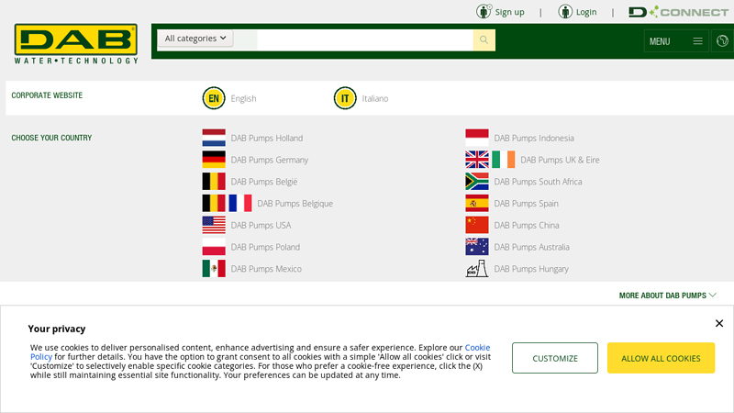The image size is (734, 413).
Task: Click the Hungary factory icon
Action: click(x=477, y=269)
